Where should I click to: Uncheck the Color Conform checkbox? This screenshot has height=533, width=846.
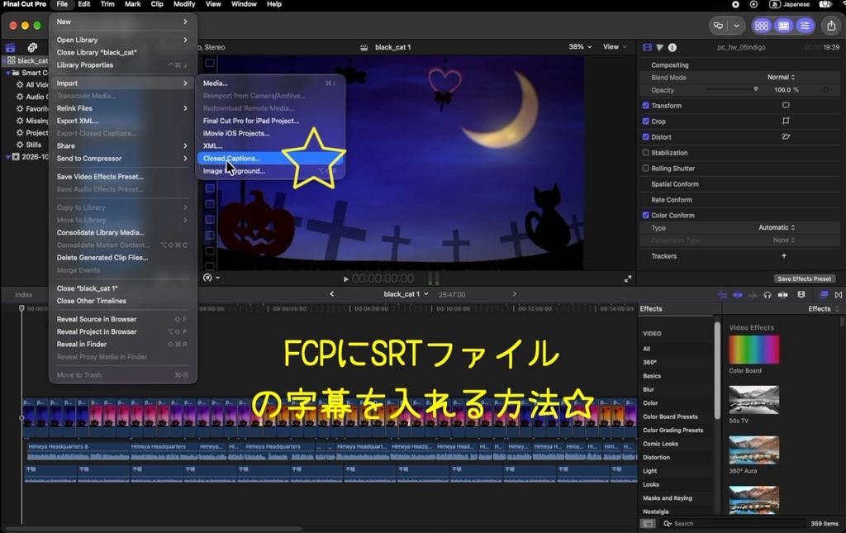click(646, 215)
